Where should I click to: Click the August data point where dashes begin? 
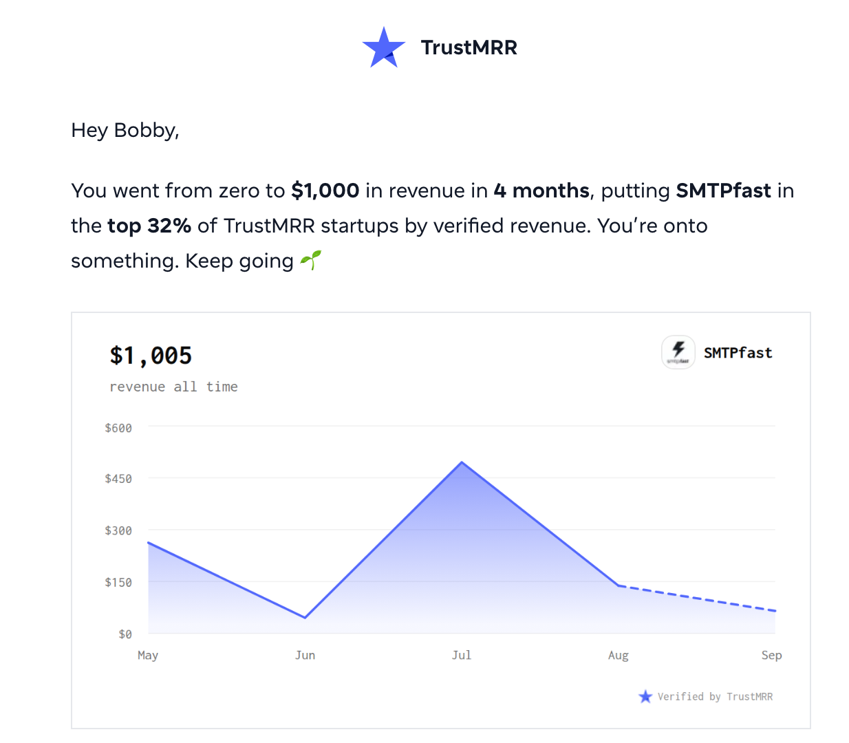click(x=619, y=585)
